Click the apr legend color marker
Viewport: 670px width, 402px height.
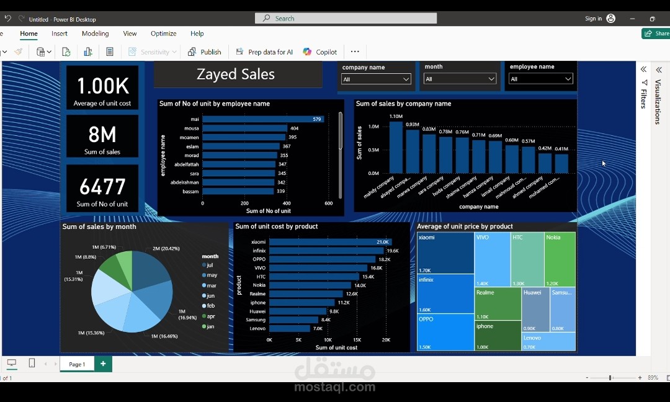(x=204, y=316)
